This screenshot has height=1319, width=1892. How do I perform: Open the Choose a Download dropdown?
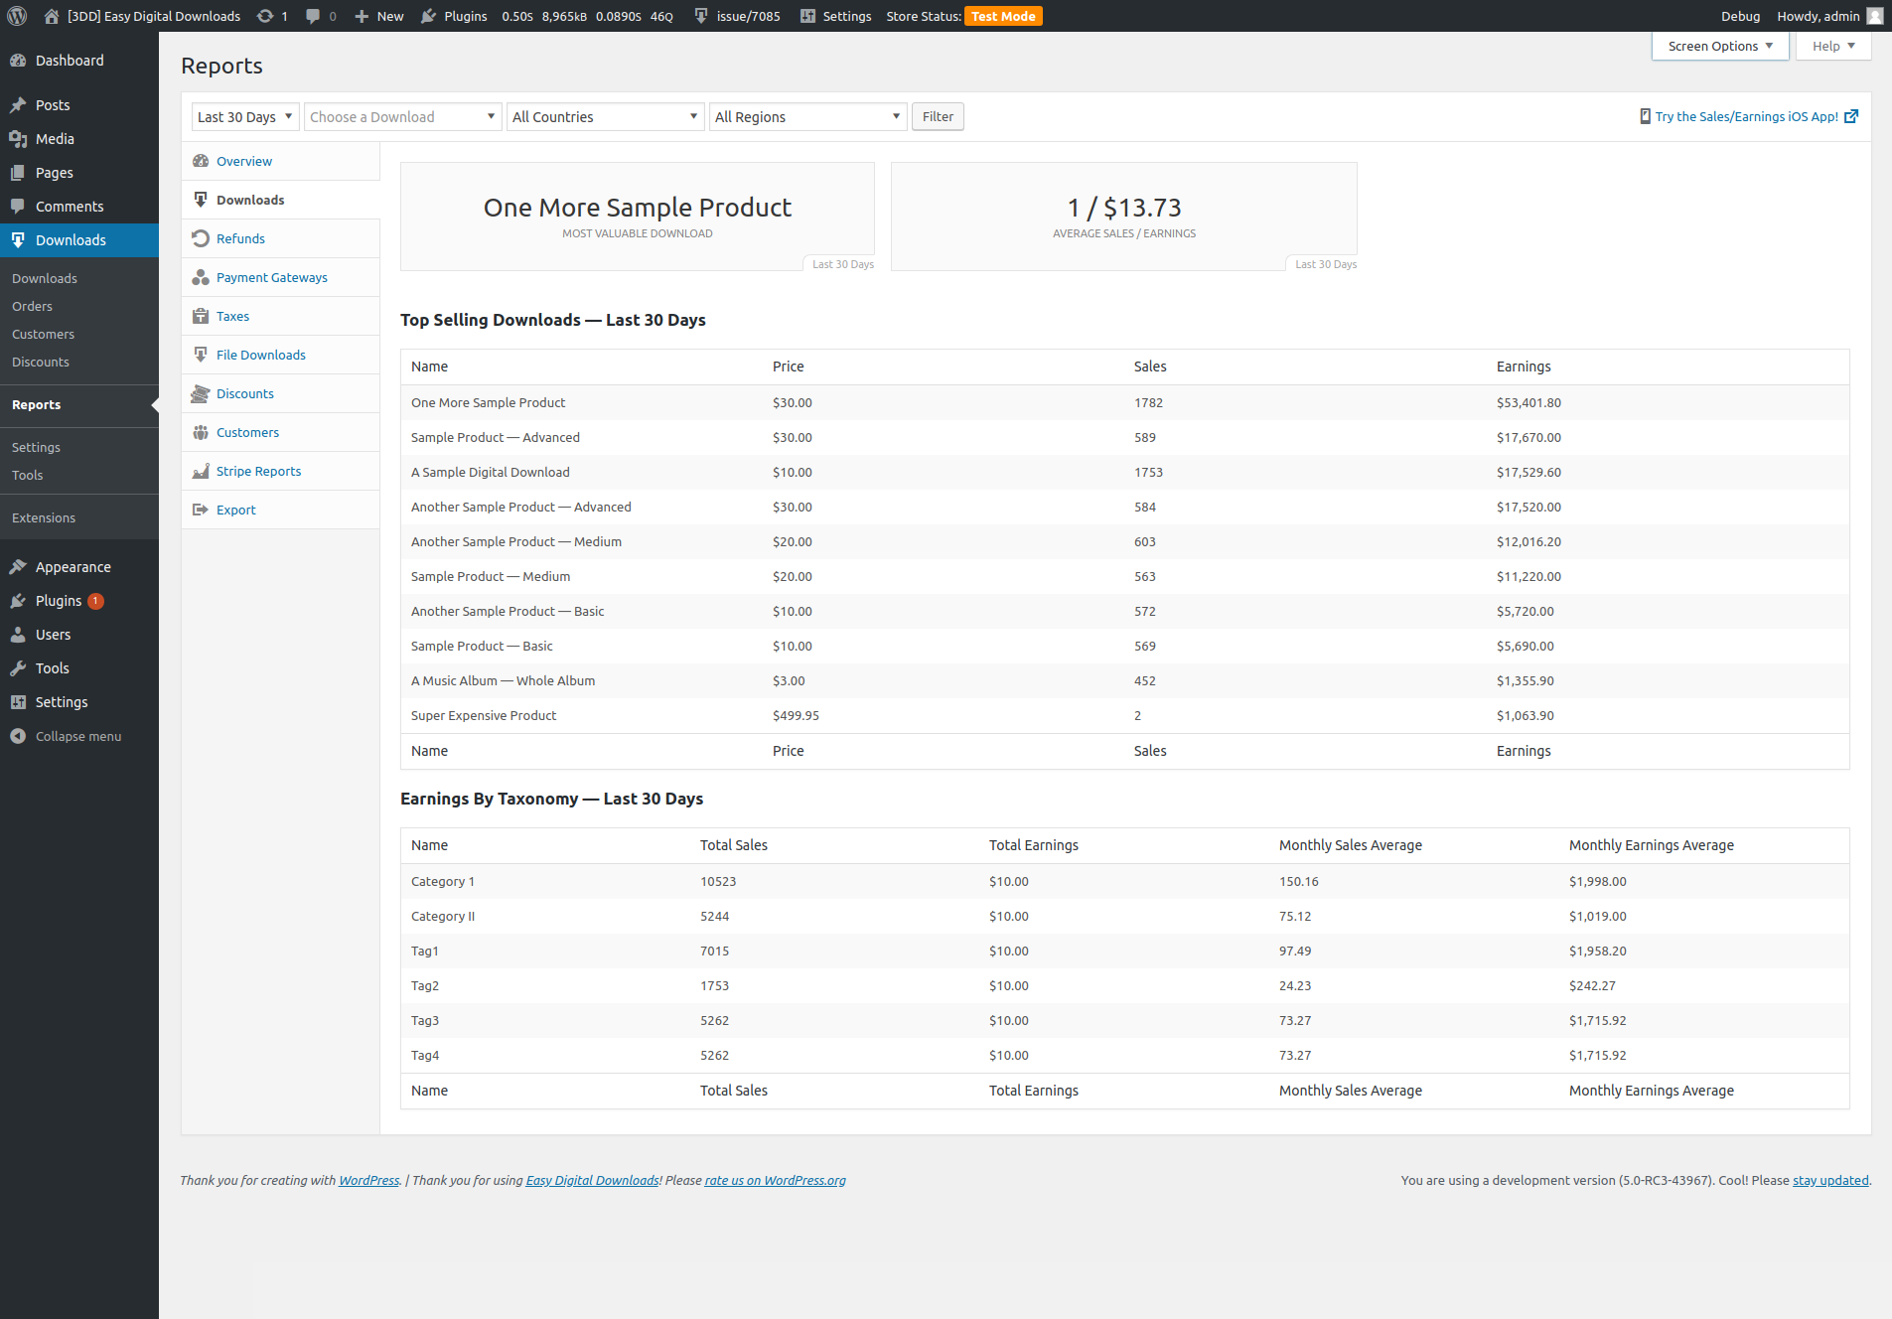(x=402, y=117)
